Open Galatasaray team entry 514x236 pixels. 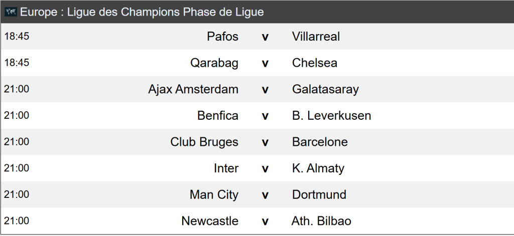[x=325, y=89]
